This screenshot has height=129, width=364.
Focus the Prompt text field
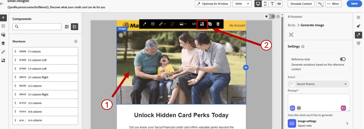[319, 102]
